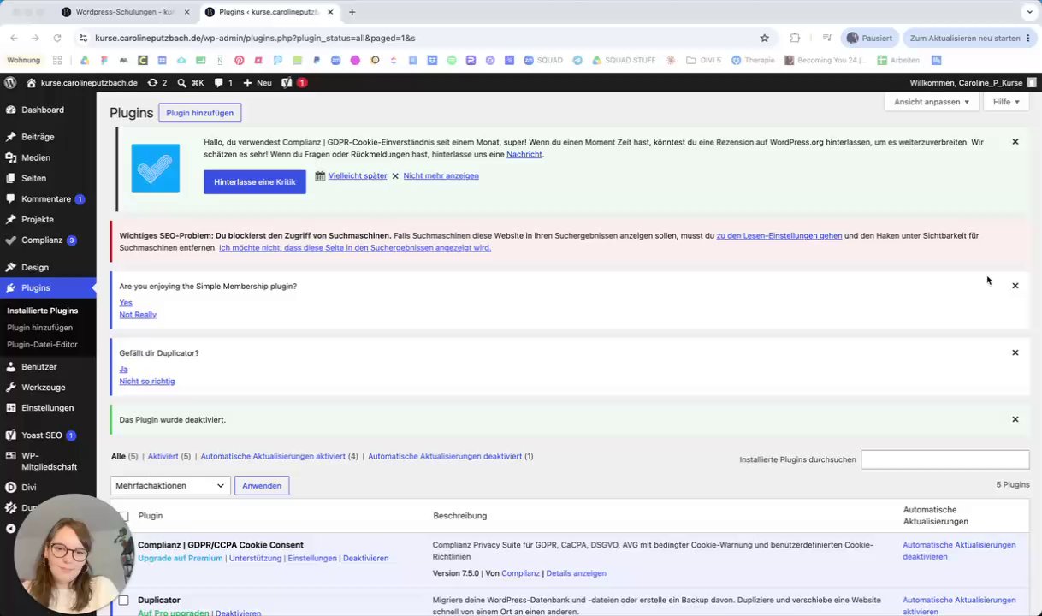Switch to the Wordpress-Schulungen browser tab

[124, 12]
